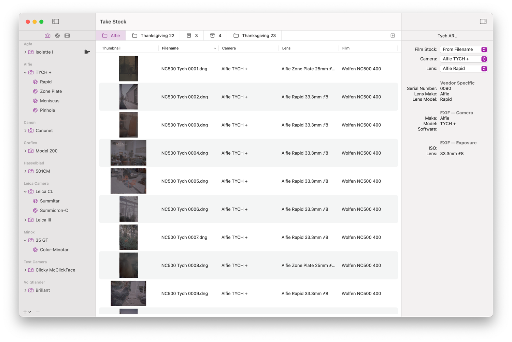The height and width of the screenshot is (342, 512).
Task: Open the Film Stock dropdown in the inspector
Action: click(463, 49)
